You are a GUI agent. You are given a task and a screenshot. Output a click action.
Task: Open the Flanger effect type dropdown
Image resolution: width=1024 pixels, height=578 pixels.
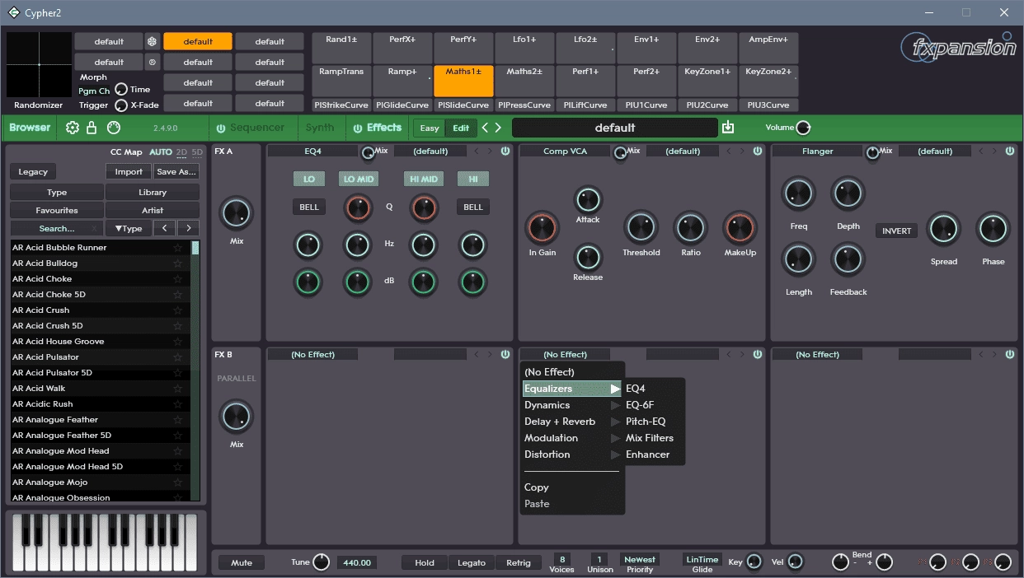[x=817, y=151]
